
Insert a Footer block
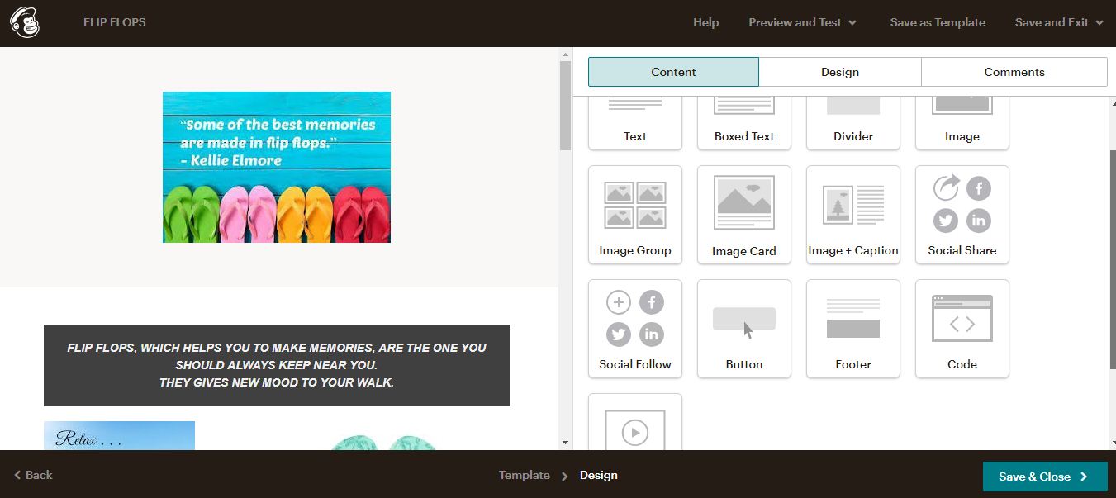853,329
